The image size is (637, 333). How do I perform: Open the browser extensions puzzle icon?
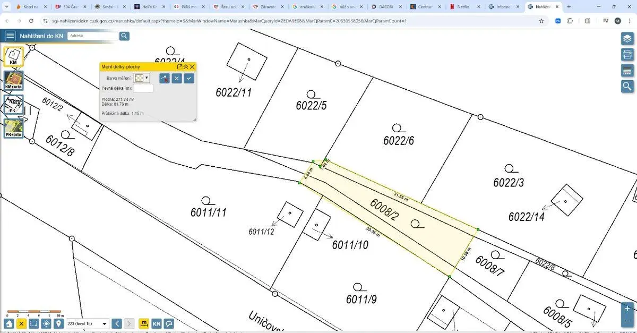(x=571, y=21)
